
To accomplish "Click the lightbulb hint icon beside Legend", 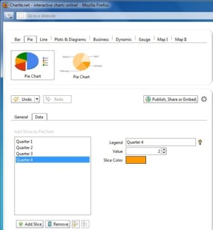I will point(200,142).
